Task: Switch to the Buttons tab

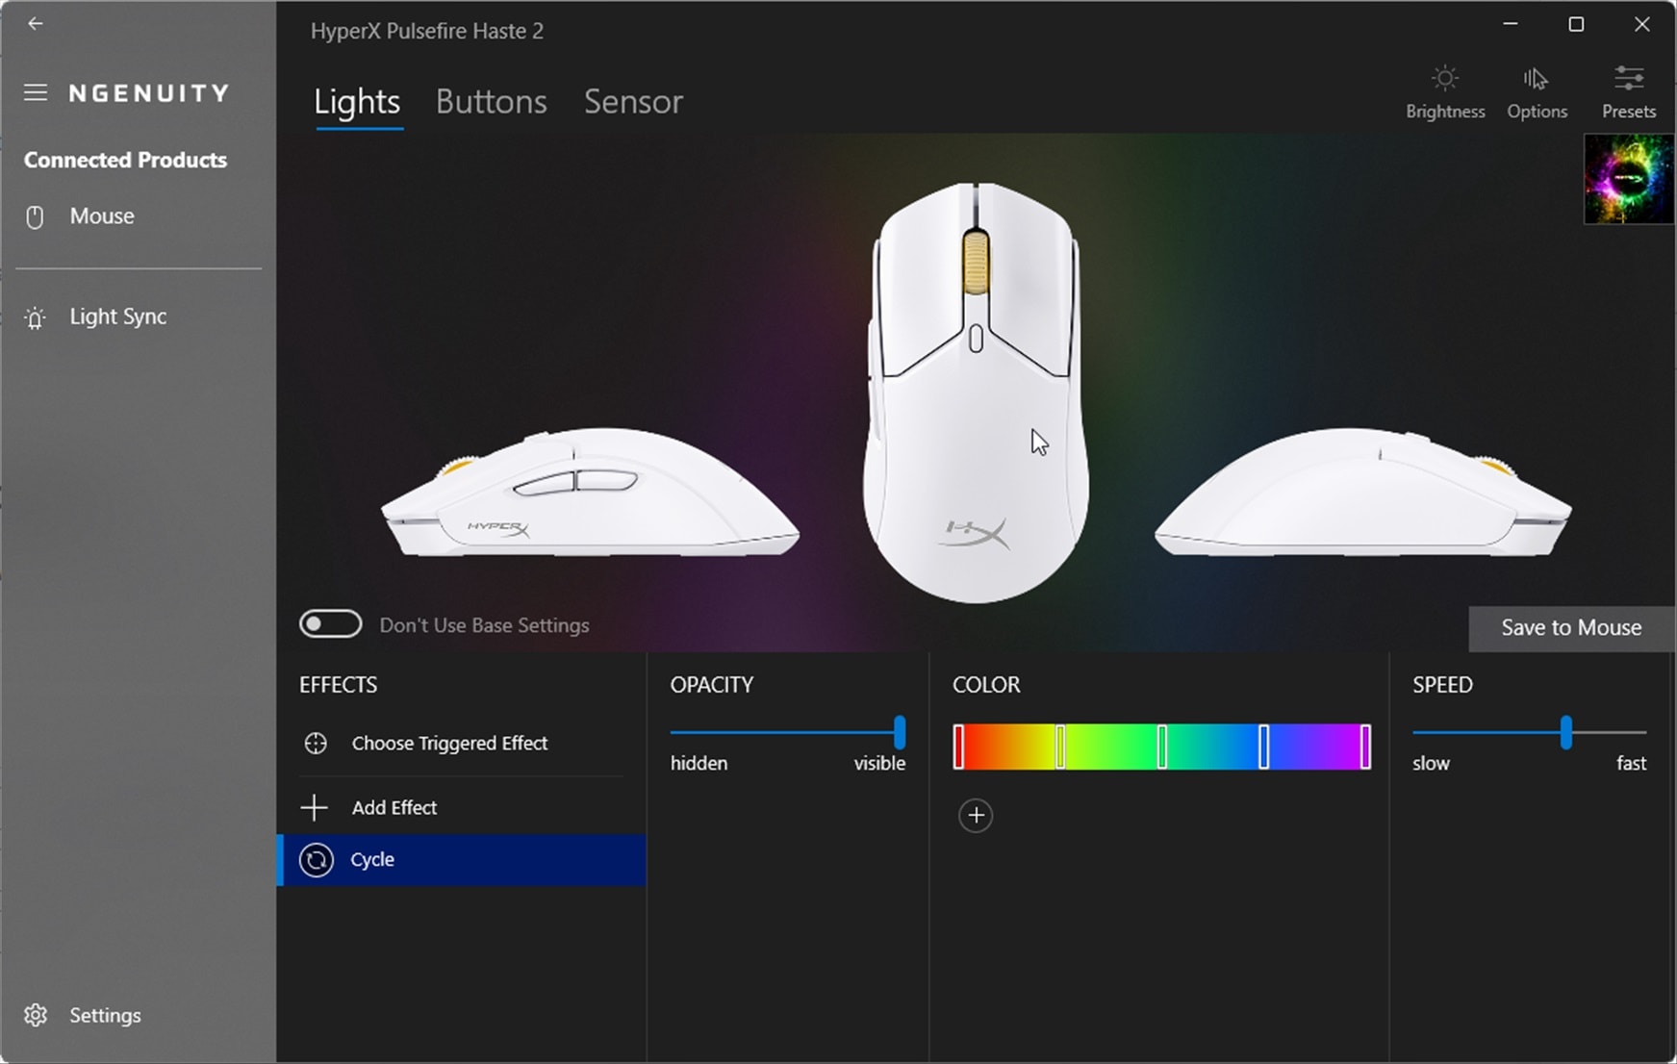Action: pos(491,102)
